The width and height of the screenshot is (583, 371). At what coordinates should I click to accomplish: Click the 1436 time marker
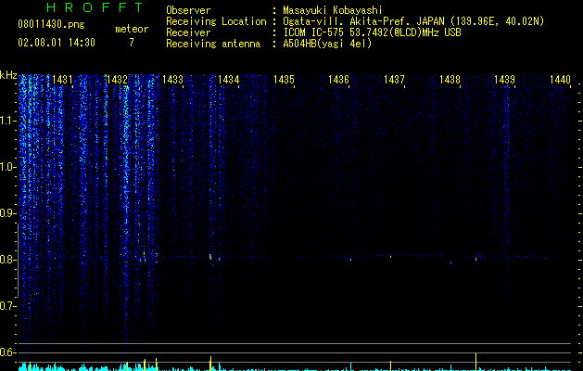click(x=338, y=80)
